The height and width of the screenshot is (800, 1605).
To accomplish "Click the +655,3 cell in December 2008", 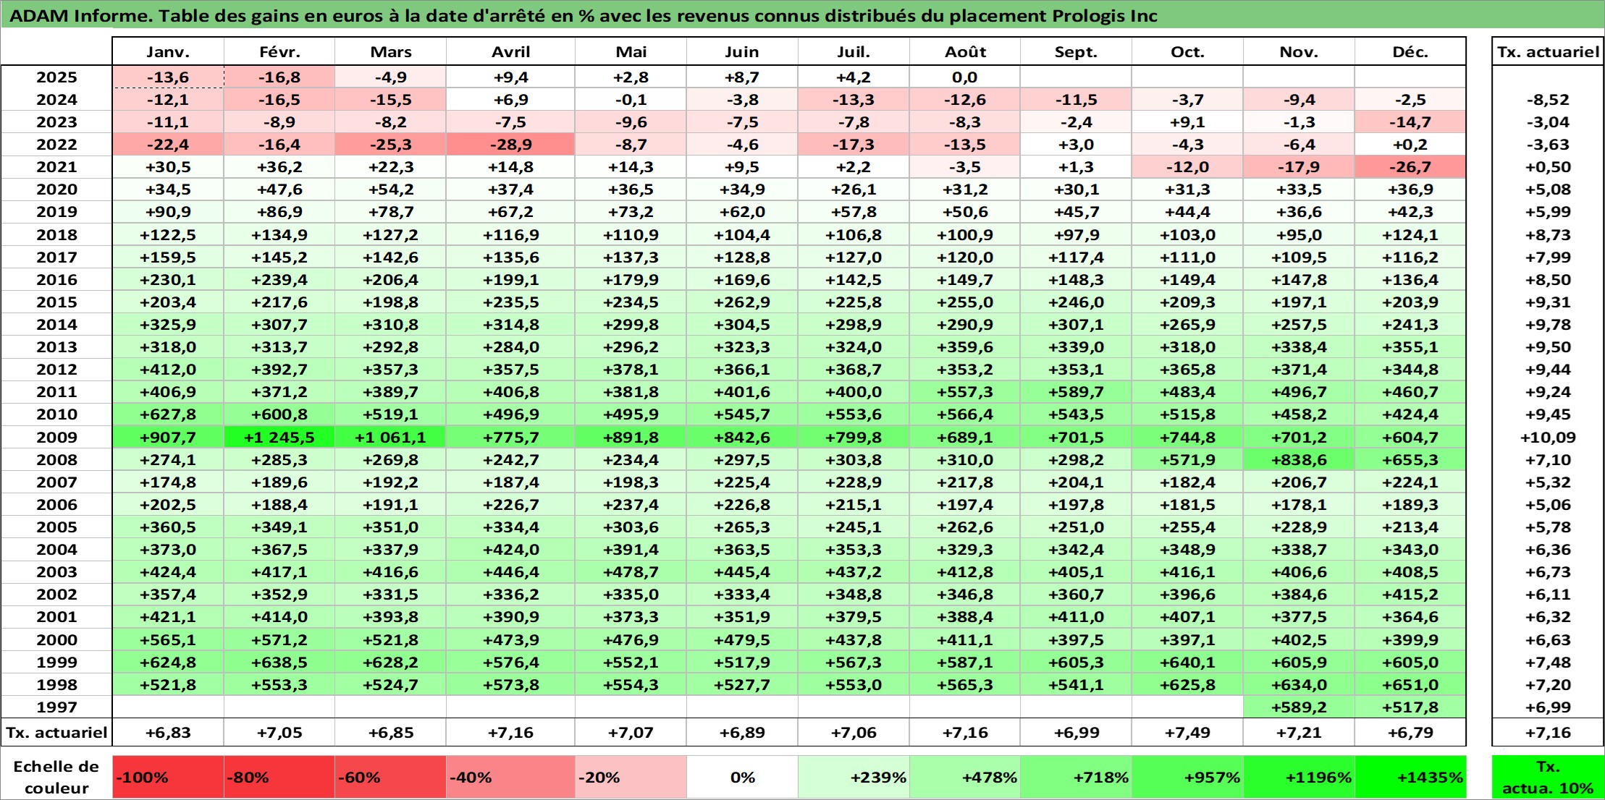I will 1410,460.
